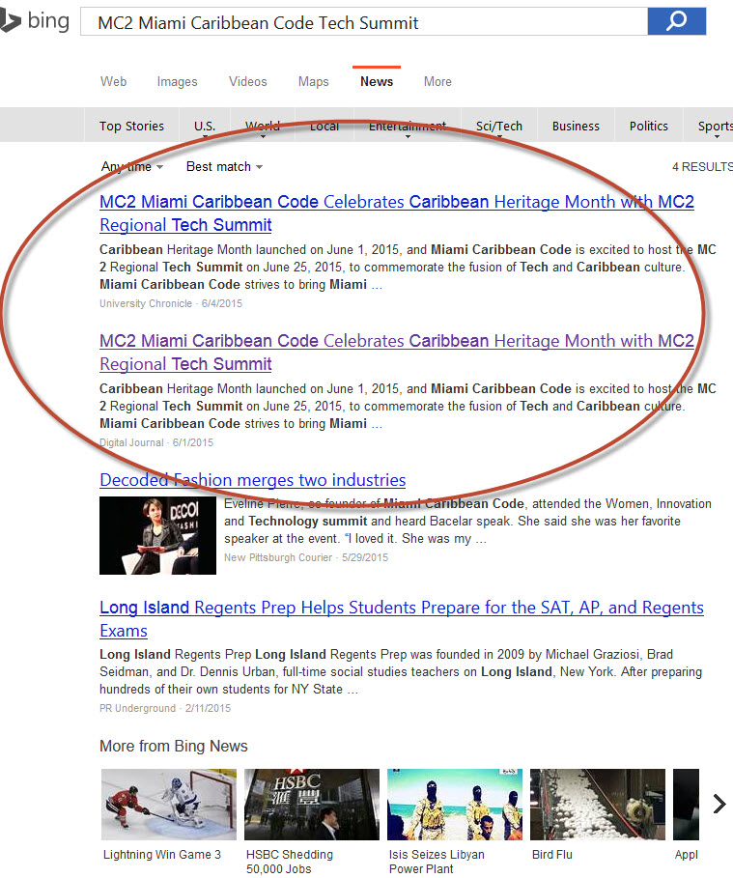
Task: Click the HSBC Shedding 50,000 Jobs thumbnail
Action: click(311, 804)
